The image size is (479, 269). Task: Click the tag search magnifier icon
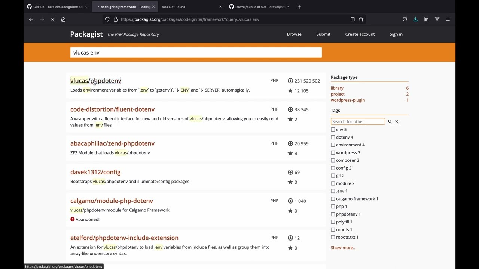(x=390, y=121)
